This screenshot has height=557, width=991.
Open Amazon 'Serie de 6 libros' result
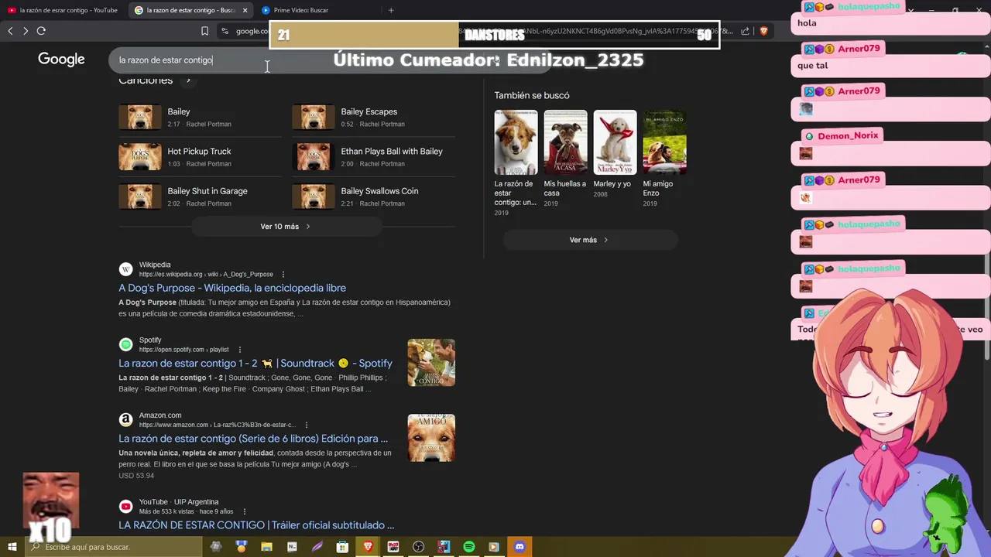point(253,439)
